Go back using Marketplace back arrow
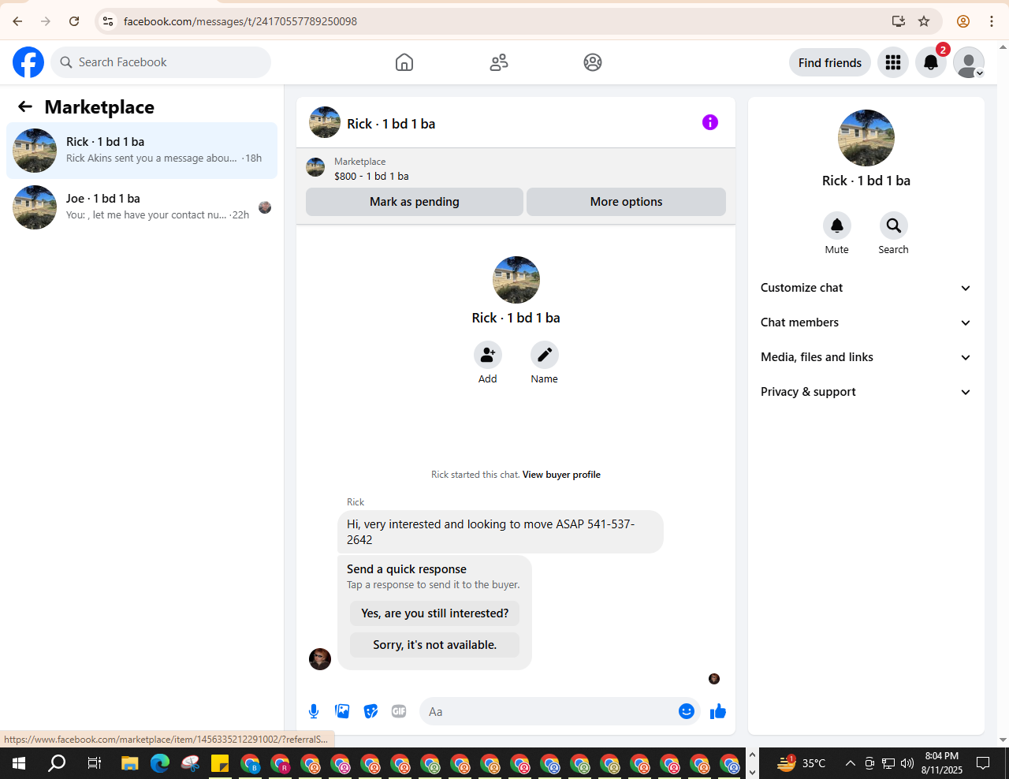 (x=25, y=106)
